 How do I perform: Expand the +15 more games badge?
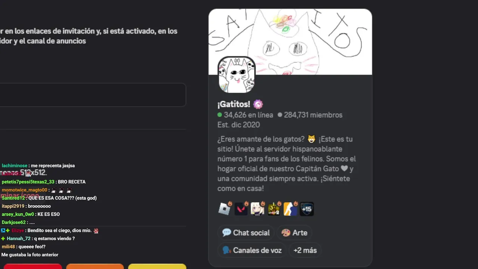pyautogui.click(x=307, y=209)
